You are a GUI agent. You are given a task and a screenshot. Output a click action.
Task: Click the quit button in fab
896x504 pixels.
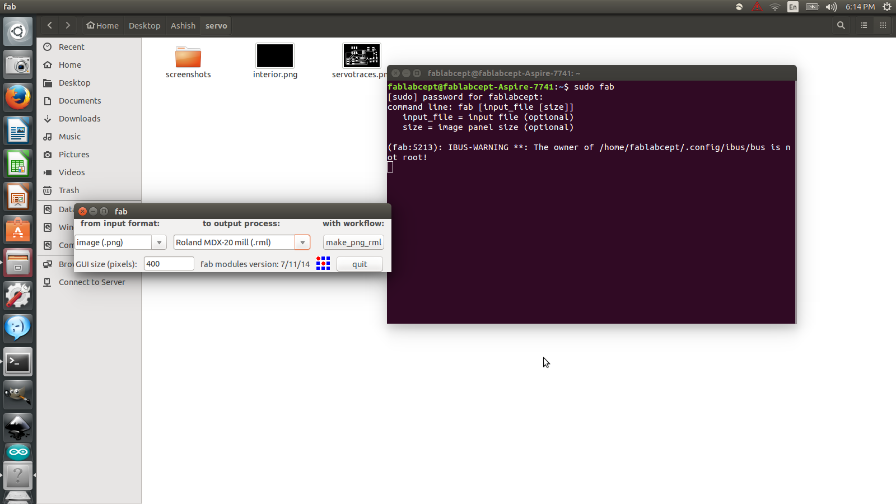pyautogui.click(x=360, y=264)
